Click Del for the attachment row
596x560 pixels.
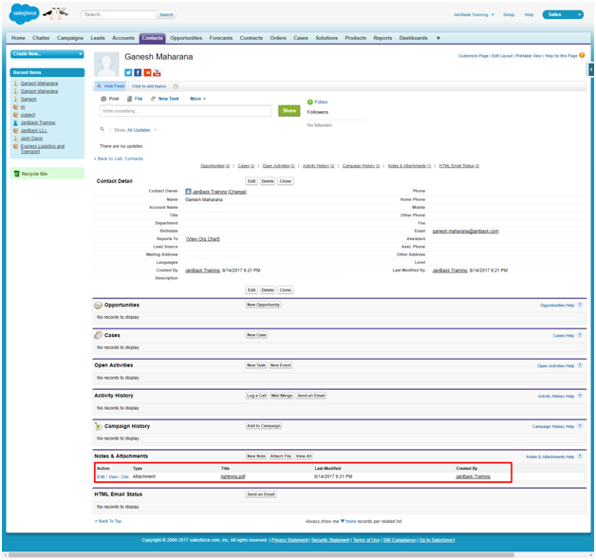click(124, 476)
